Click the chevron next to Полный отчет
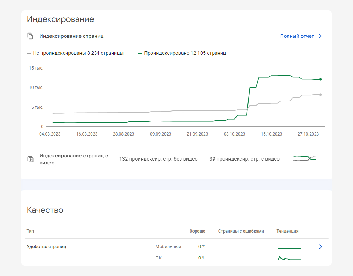353x276 pixels. pos(320,36)
